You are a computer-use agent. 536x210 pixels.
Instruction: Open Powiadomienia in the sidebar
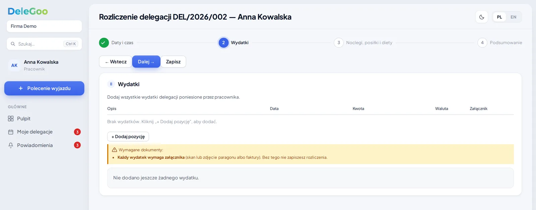44,145
